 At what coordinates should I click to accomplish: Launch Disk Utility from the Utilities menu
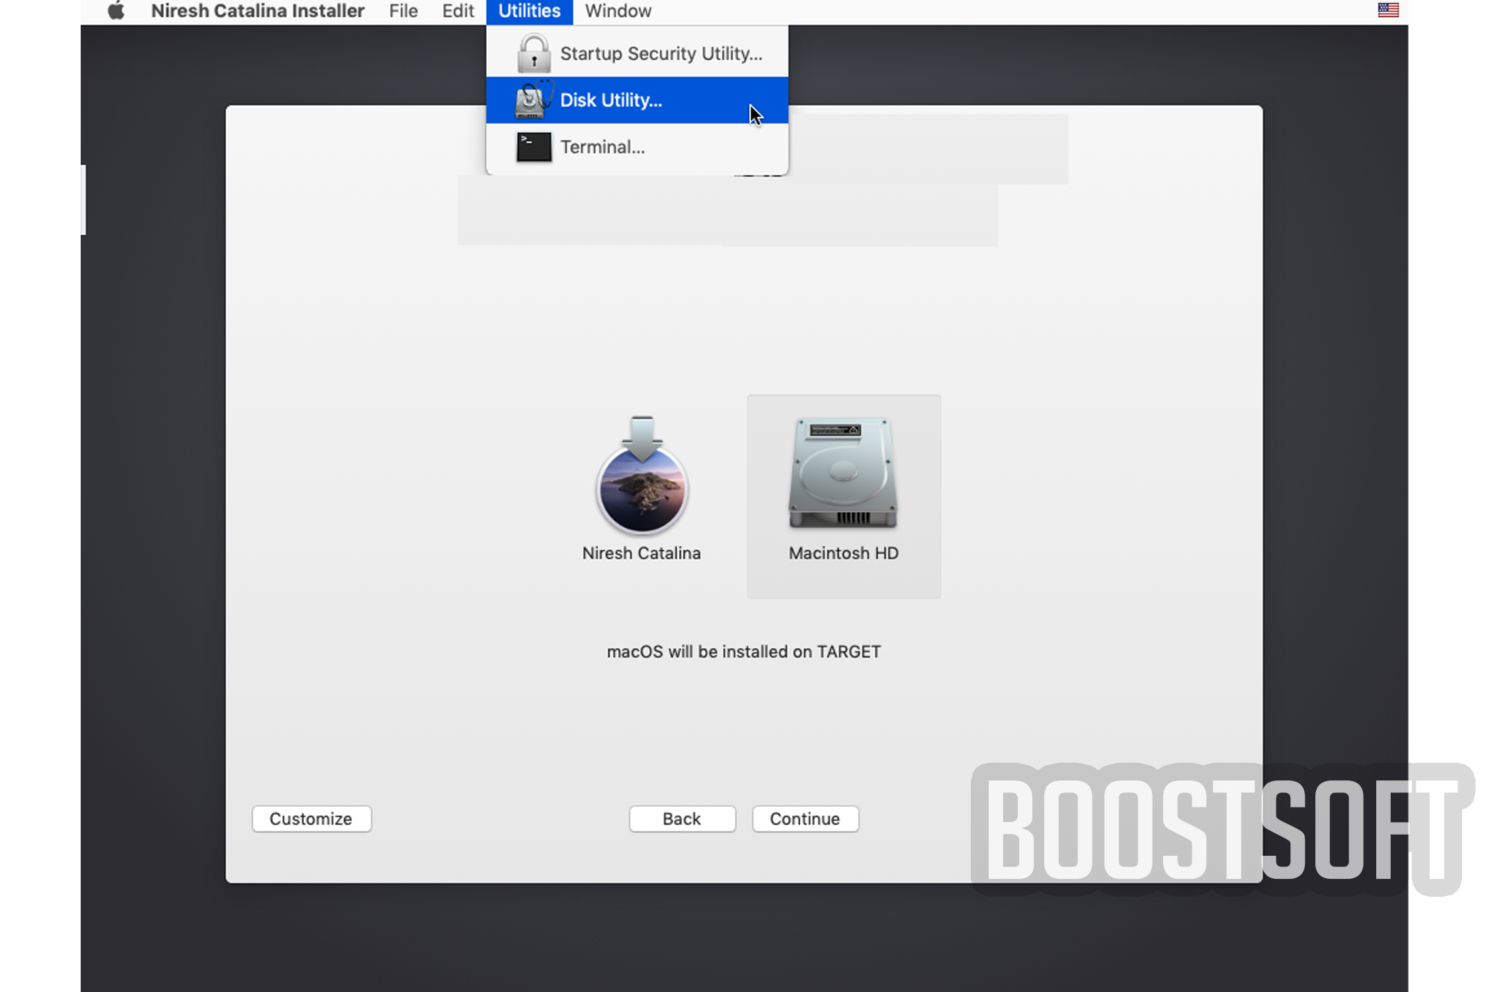pos(637,100)
